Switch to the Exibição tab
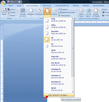Screen dimensions: 109x102 click(x=86, y=5)
